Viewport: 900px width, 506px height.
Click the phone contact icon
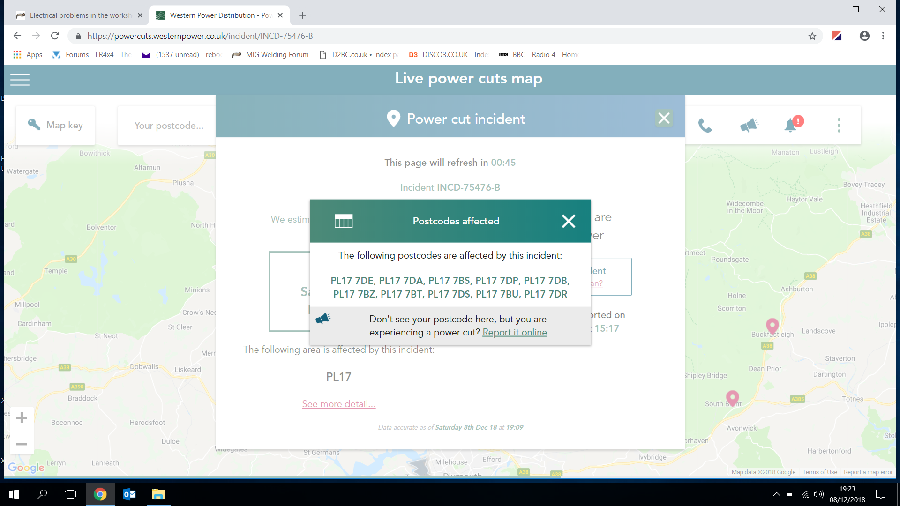(705, 125)
